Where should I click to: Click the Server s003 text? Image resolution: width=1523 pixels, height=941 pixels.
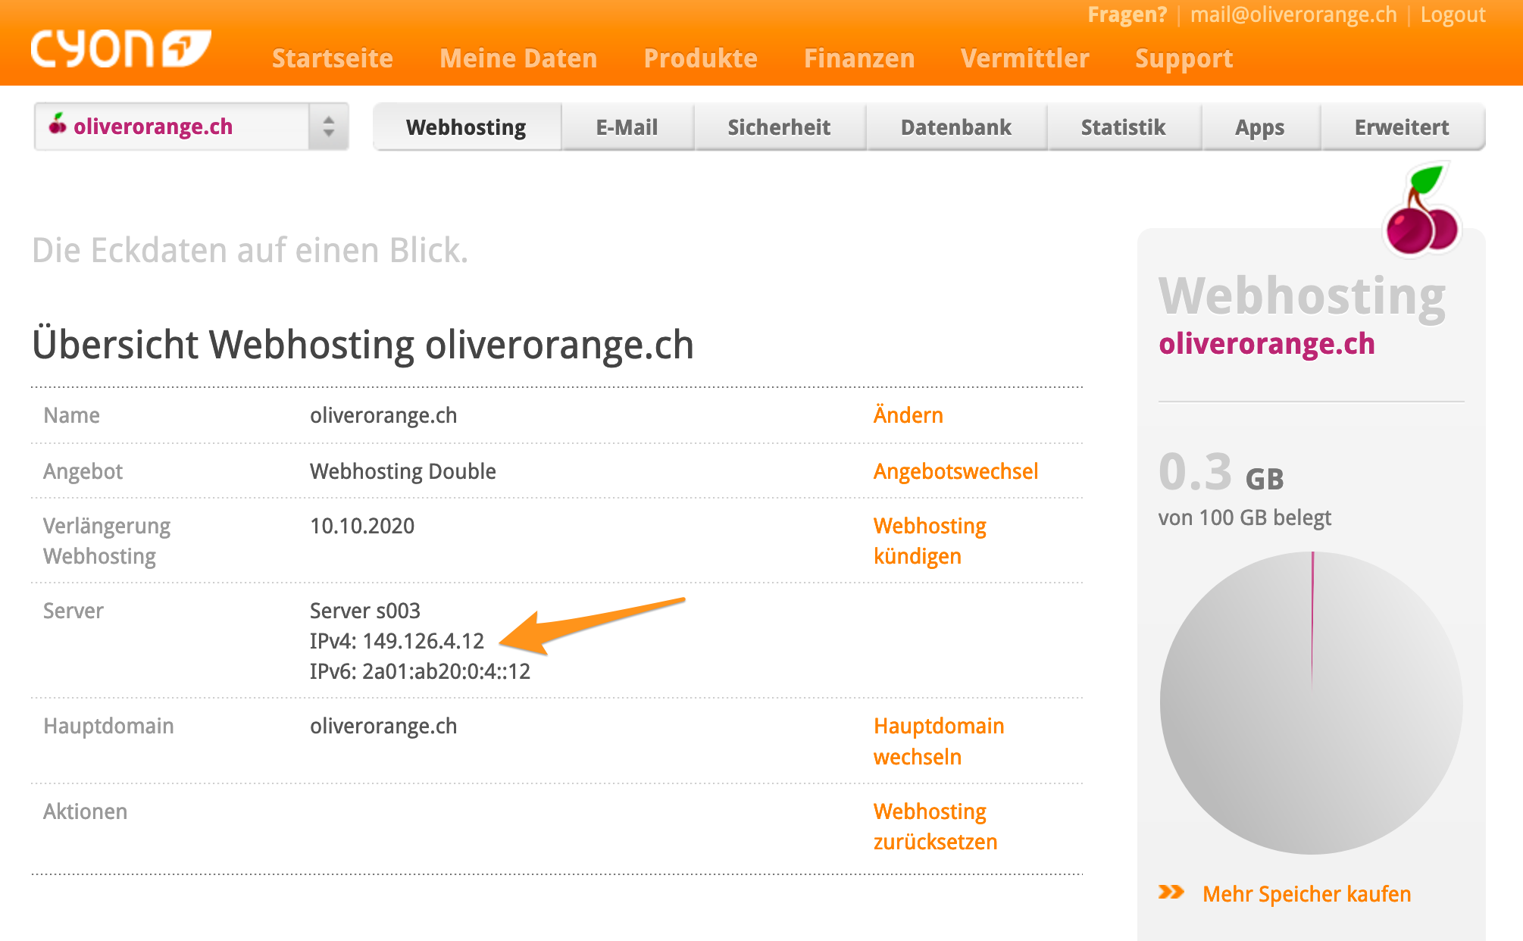coord(364,611)
